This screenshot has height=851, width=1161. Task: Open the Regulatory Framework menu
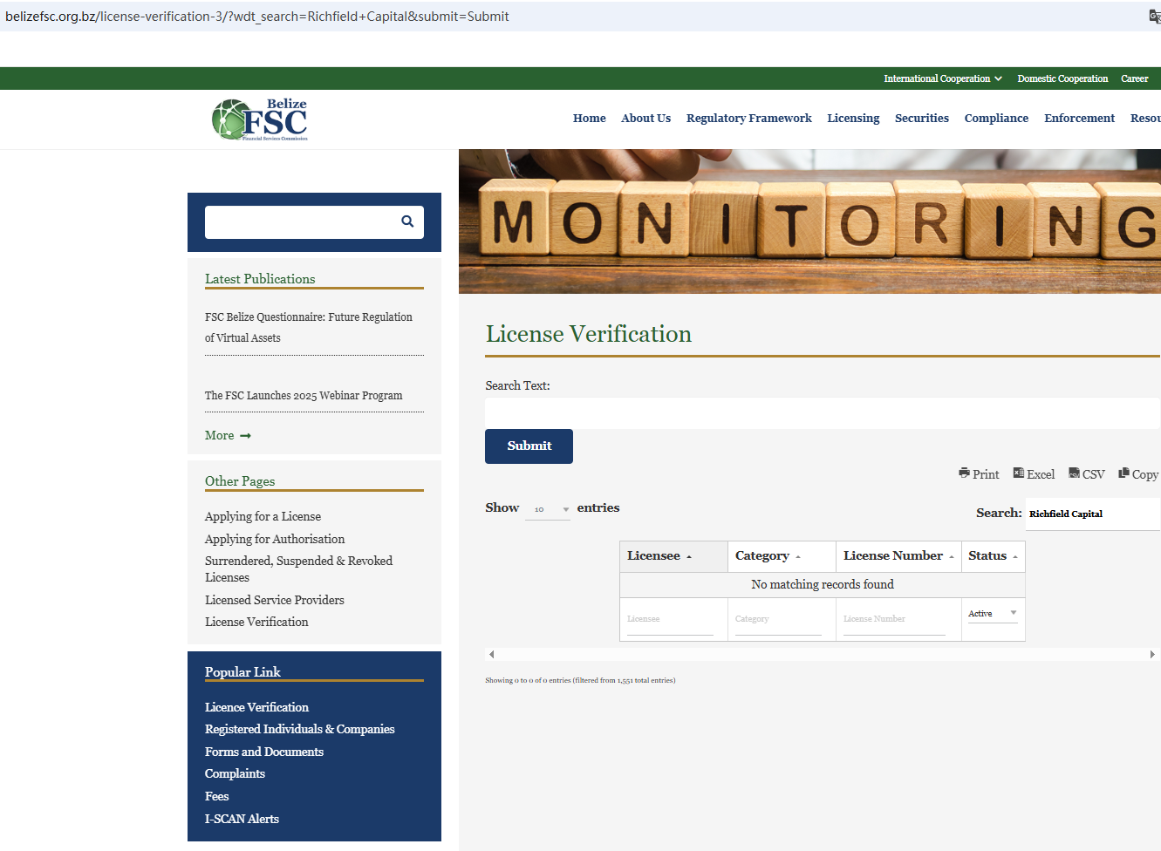tap(748, 119)
